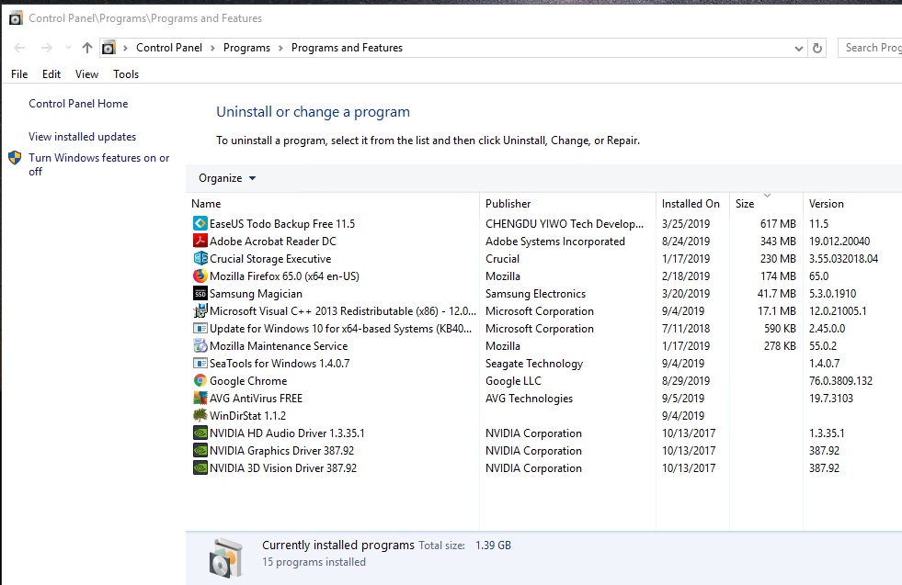Click the installed programs disc icon in details pane
The height and width of the screenshot is (585, 902).
[x=225, y=557]
